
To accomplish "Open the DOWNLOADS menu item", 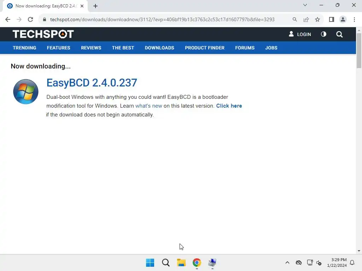I will click(159, 48).
